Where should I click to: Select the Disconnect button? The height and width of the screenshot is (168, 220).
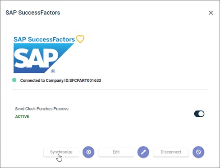coord(171,152)
